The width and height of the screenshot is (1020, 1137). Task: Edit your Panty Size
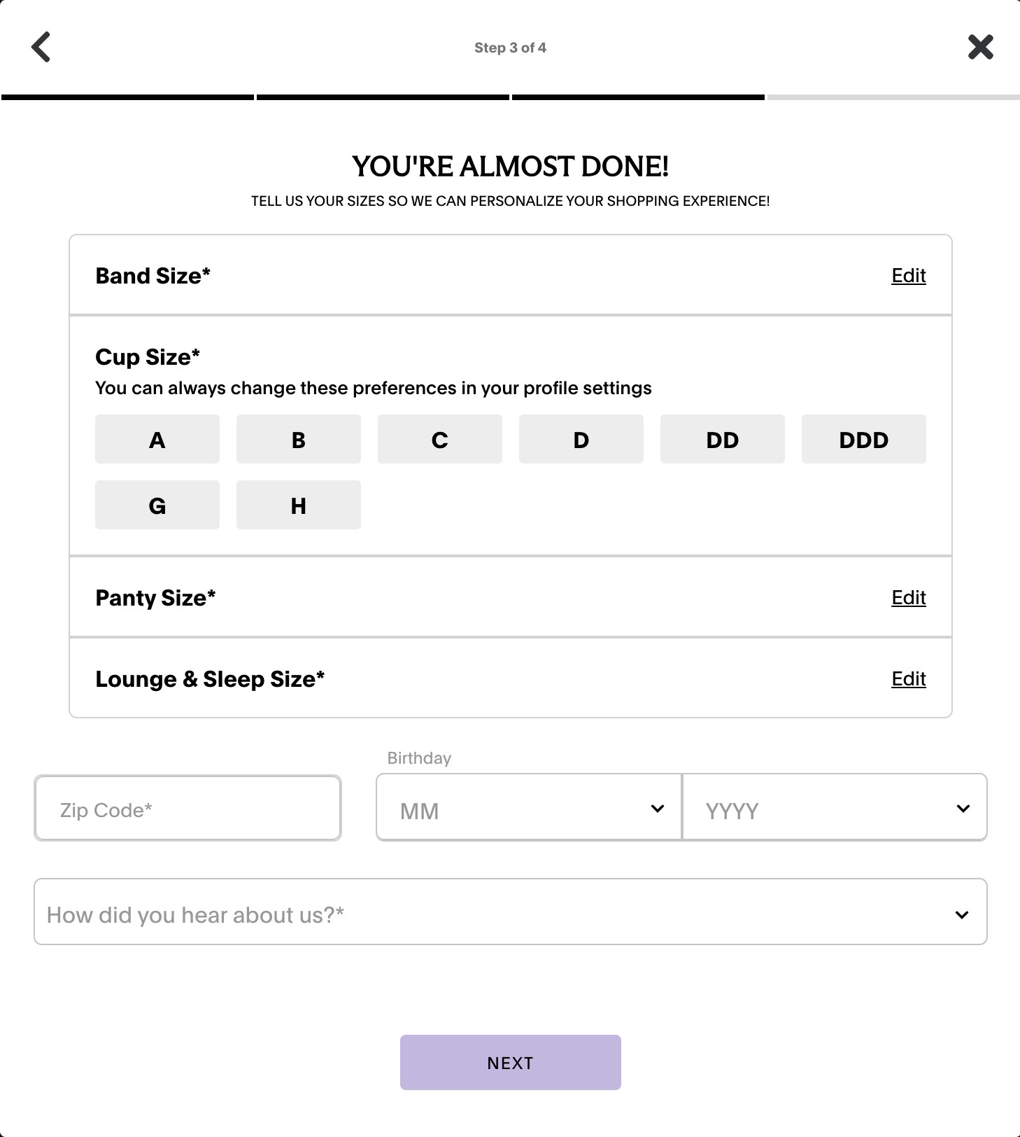point(907,598)
